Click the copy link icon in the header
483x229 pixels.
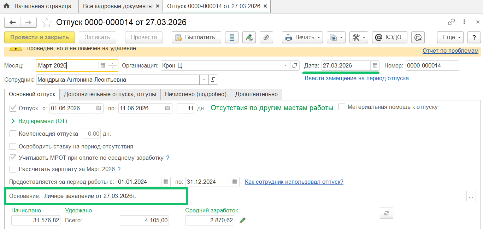(x=451, y=22)
